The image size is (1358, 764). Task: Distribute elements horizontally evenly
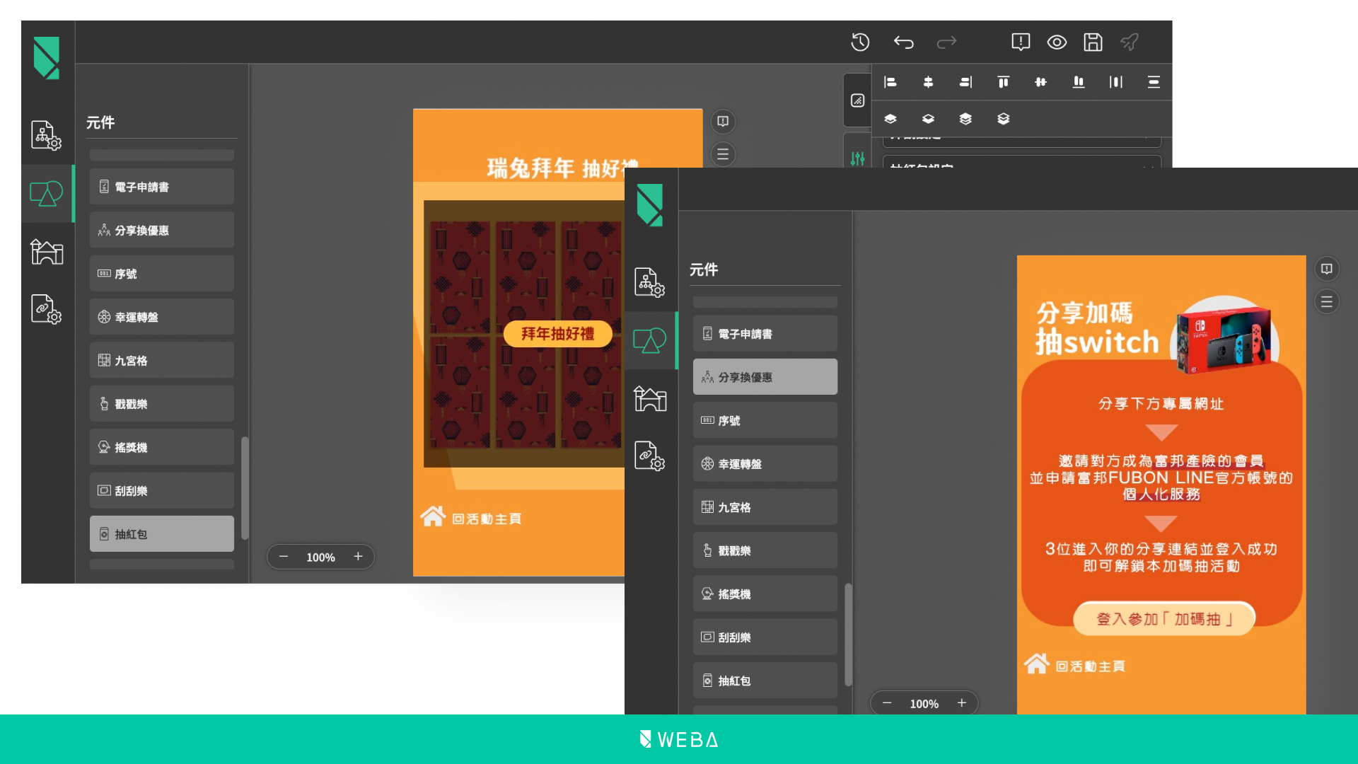(1116, 82)
